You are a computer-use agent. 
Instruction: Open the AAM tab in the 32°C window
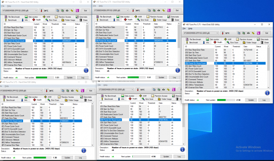228,39
